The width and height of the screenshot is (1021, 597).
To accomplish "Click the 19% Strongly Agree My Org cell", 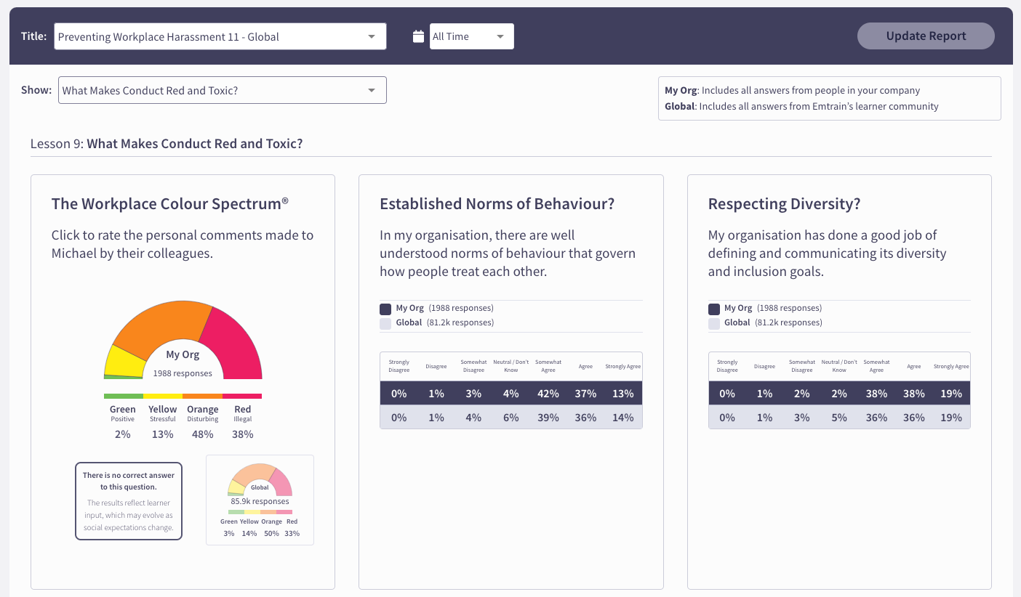I will click(x=950, y=394).
